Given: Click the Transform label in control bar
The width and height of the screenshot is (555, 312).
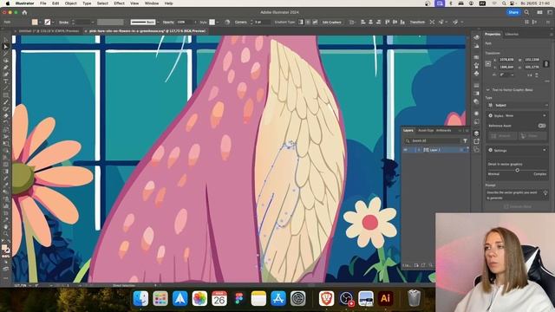Looking at the screenshot, I should point(417,22).
